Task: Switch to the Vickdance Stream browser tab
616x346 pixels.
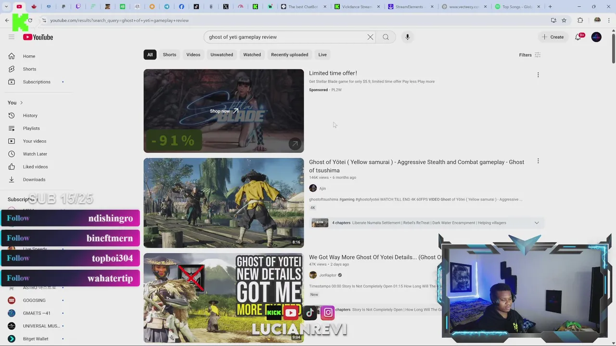Action: (357, 7)
